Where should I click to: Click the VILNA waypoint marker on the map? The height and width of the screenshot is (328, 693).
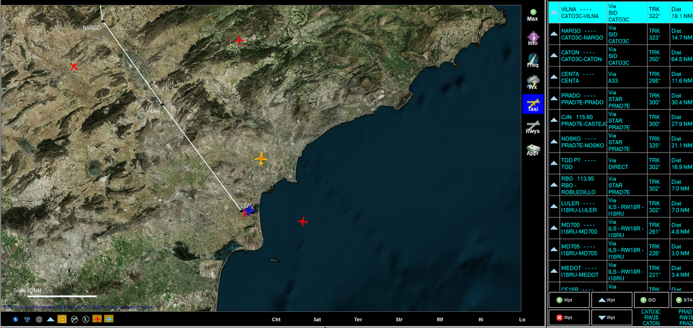point(162,103)
